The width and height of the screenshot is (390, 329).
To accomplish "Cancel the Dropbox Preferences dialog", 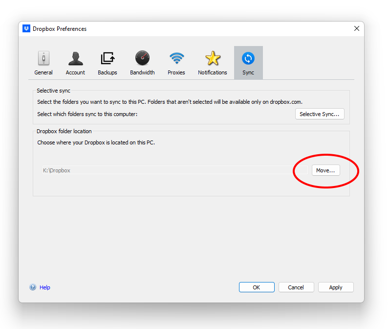I will 296,287.
